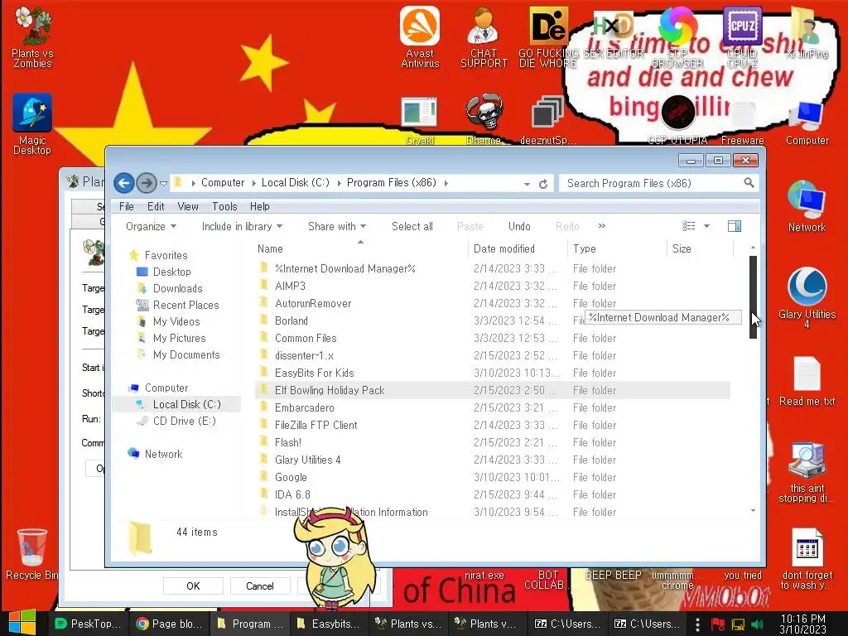This screenshot has width=848, height=636.
Task: Select Desktop under Favorites
Action: point(172,272)
